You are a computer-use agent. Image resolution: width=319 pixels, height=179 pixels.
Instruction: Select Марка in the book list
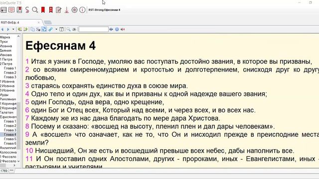tap(5, 37)
